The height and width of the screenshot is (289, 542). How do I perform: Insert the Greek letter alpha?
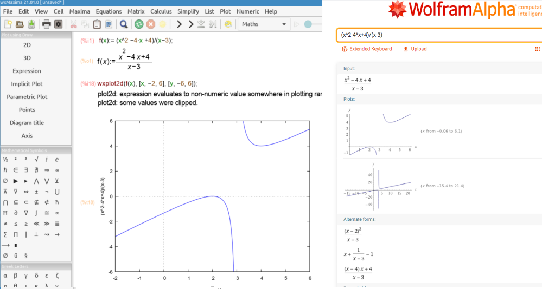5,275
